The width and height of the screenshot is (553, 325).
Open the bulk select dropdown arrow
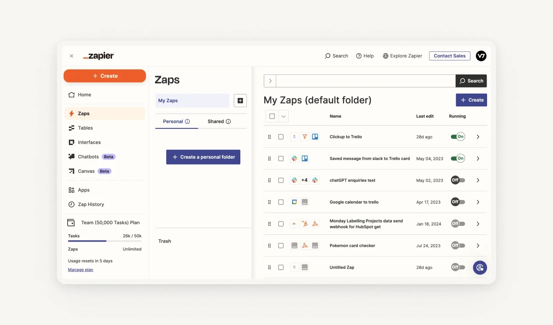coord(283,116)
